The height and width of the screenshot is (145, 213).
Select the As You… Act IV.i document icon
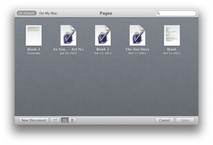point(68,35)
